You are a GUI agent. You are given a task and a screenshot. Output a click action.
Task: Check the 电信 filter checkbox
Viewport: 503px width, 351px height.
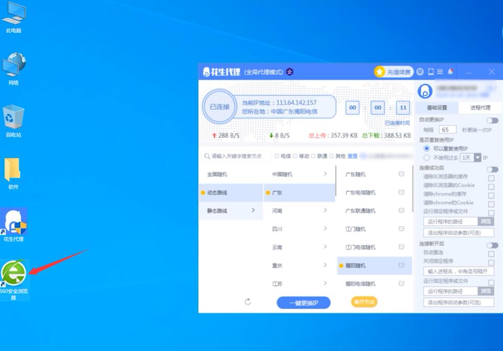pyautogui.click(x=277, y=156)
